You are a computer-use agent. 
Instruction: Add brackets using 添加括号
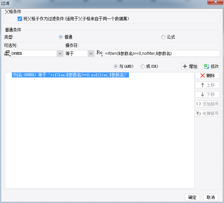pos(207,104)
